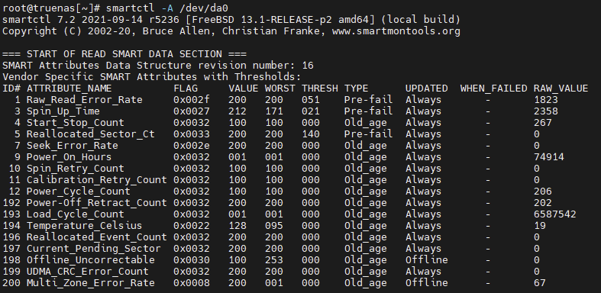Click the WHEN_FAILED column header
This screenshot has width=601, height=293.
(493, 89)
